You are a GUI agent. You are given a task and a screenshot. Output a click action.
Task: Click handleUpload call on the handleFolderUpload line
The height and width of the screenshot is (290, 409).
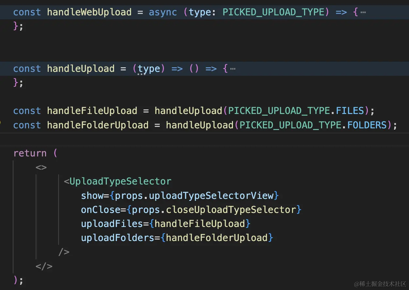pyautogui.click(x=200, y=125)
